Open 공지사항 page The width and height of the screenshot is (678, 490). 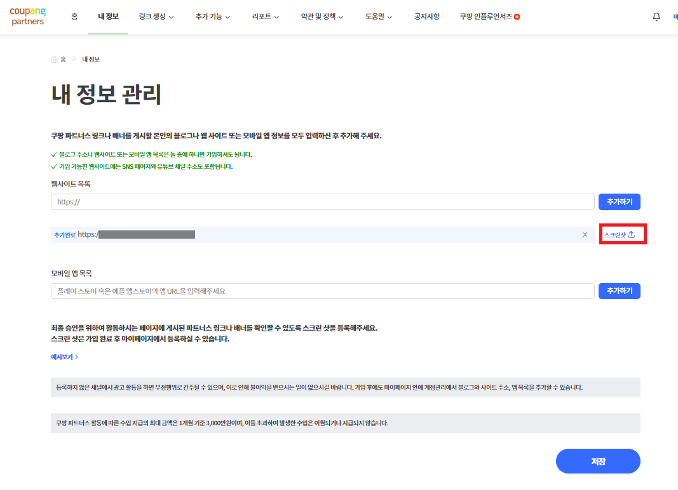coord(427,17)
